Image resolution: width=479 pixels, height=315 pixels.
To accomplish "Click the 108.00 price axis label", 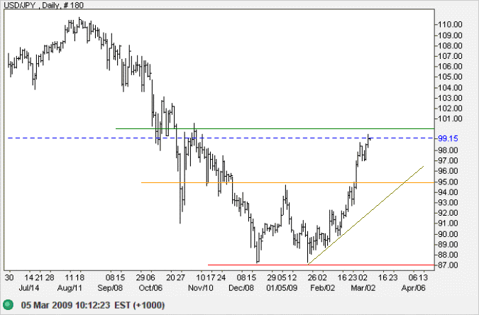I will [450, 46].
